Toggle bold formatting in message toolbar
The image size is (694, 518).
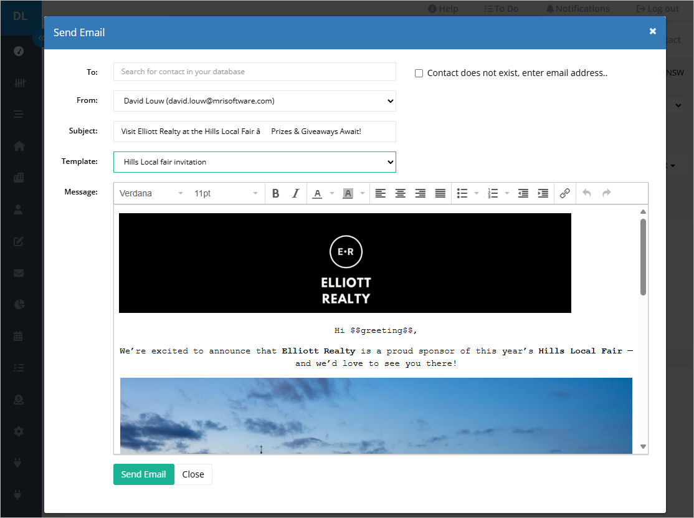[x=275, y=193]
